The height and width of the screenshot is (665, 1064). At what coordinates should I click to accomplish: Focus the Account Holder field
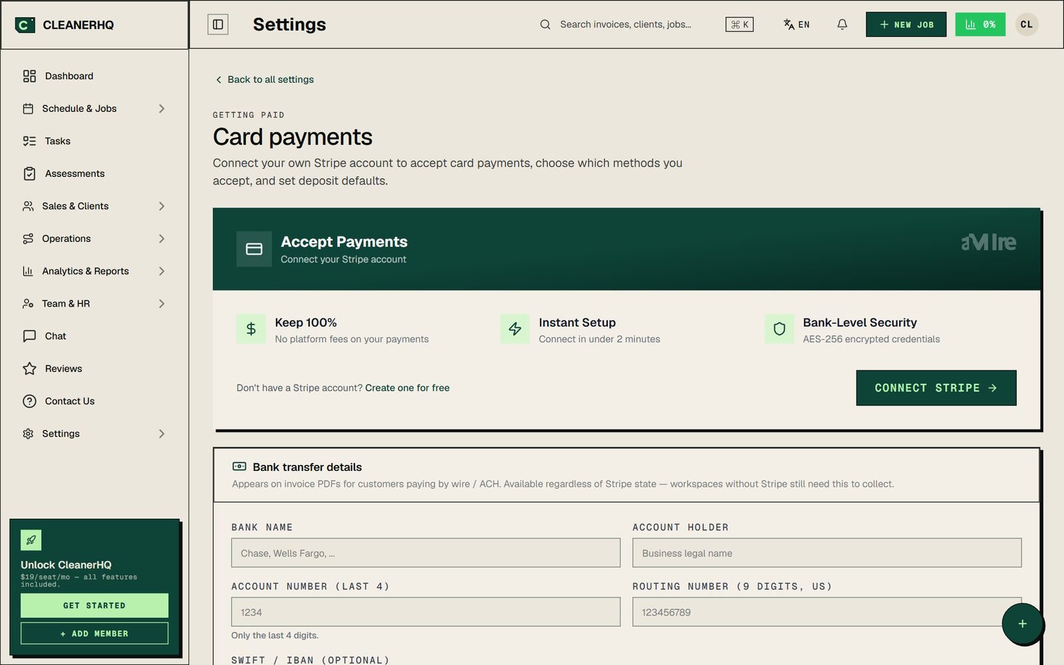tap(827, 553)
